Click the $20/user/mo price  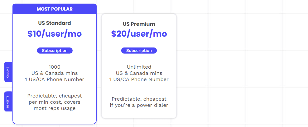139,34
